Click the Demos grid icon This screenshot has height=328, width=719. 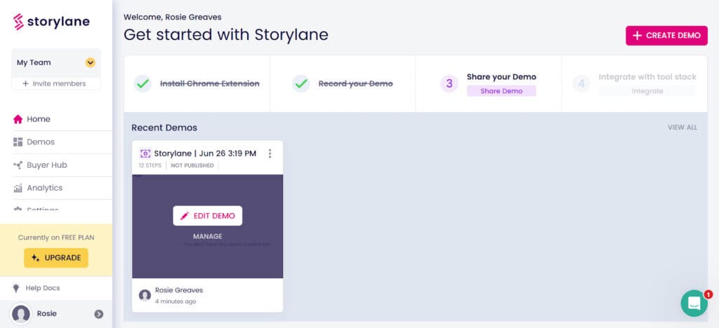coord(18,142)
